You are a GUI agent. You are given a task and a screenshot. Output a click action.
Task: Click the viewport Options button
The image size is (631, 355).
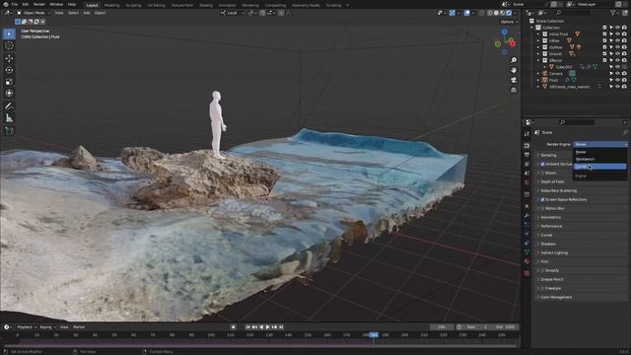(509, 22)
